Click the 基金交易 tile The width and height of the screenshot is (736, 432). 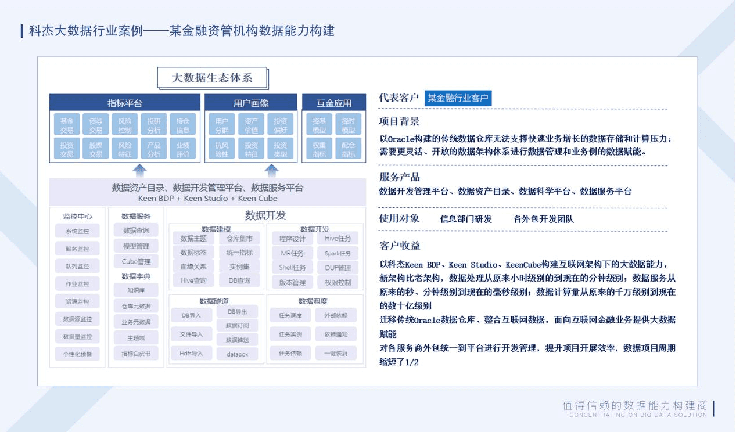[x=67, y=125]
